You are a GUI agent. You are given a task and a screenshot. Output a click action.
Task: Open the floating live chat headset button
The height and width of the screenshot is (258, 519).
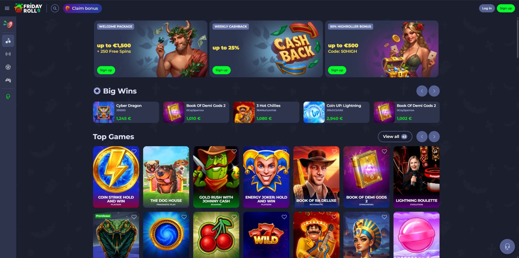coord(507,246)
